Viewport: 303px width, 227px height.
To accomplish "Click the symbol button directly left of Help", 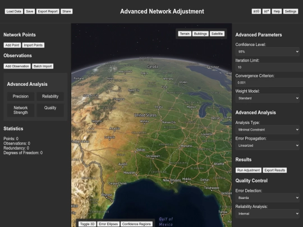I will [267, 11].
